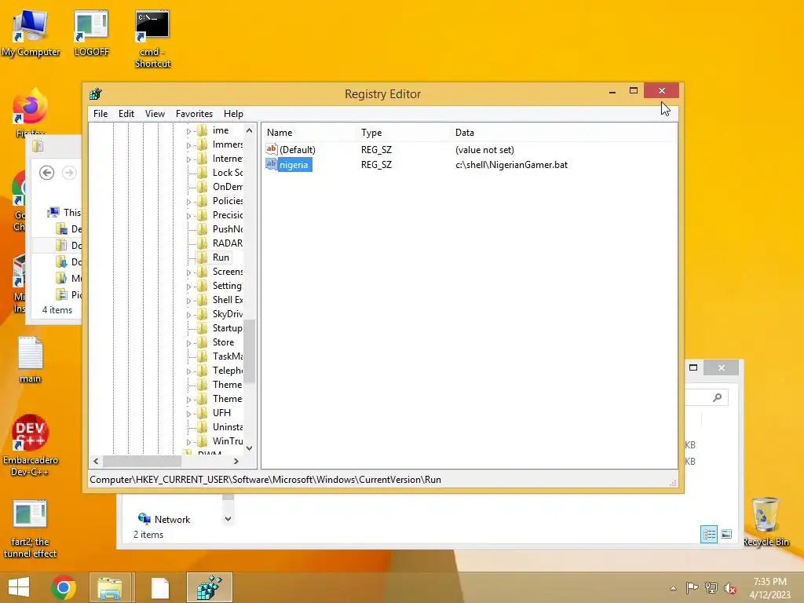Expand the Policies key node
The image size is (804, 603).
click(188, 202)
